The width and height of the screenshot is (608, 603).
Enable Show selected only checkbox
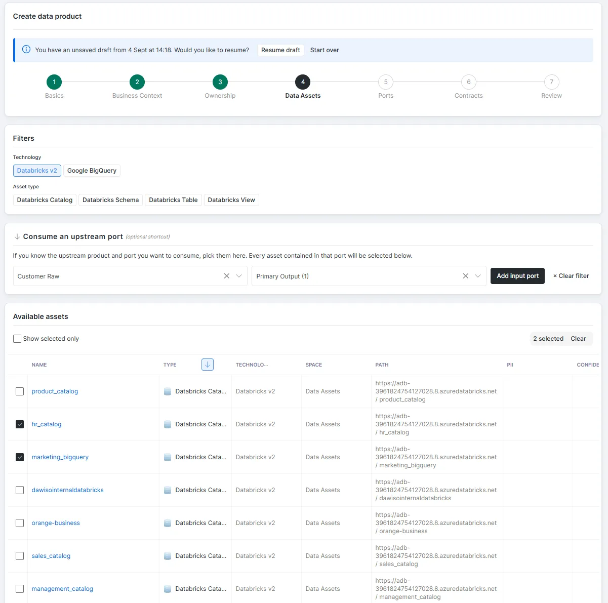click(17, 339)
